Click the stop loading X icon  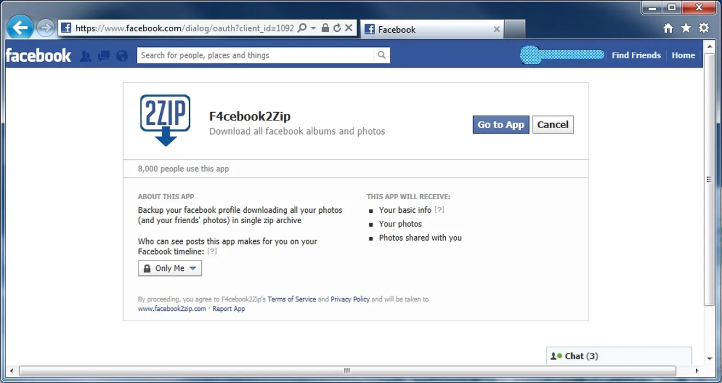point(348,28)
